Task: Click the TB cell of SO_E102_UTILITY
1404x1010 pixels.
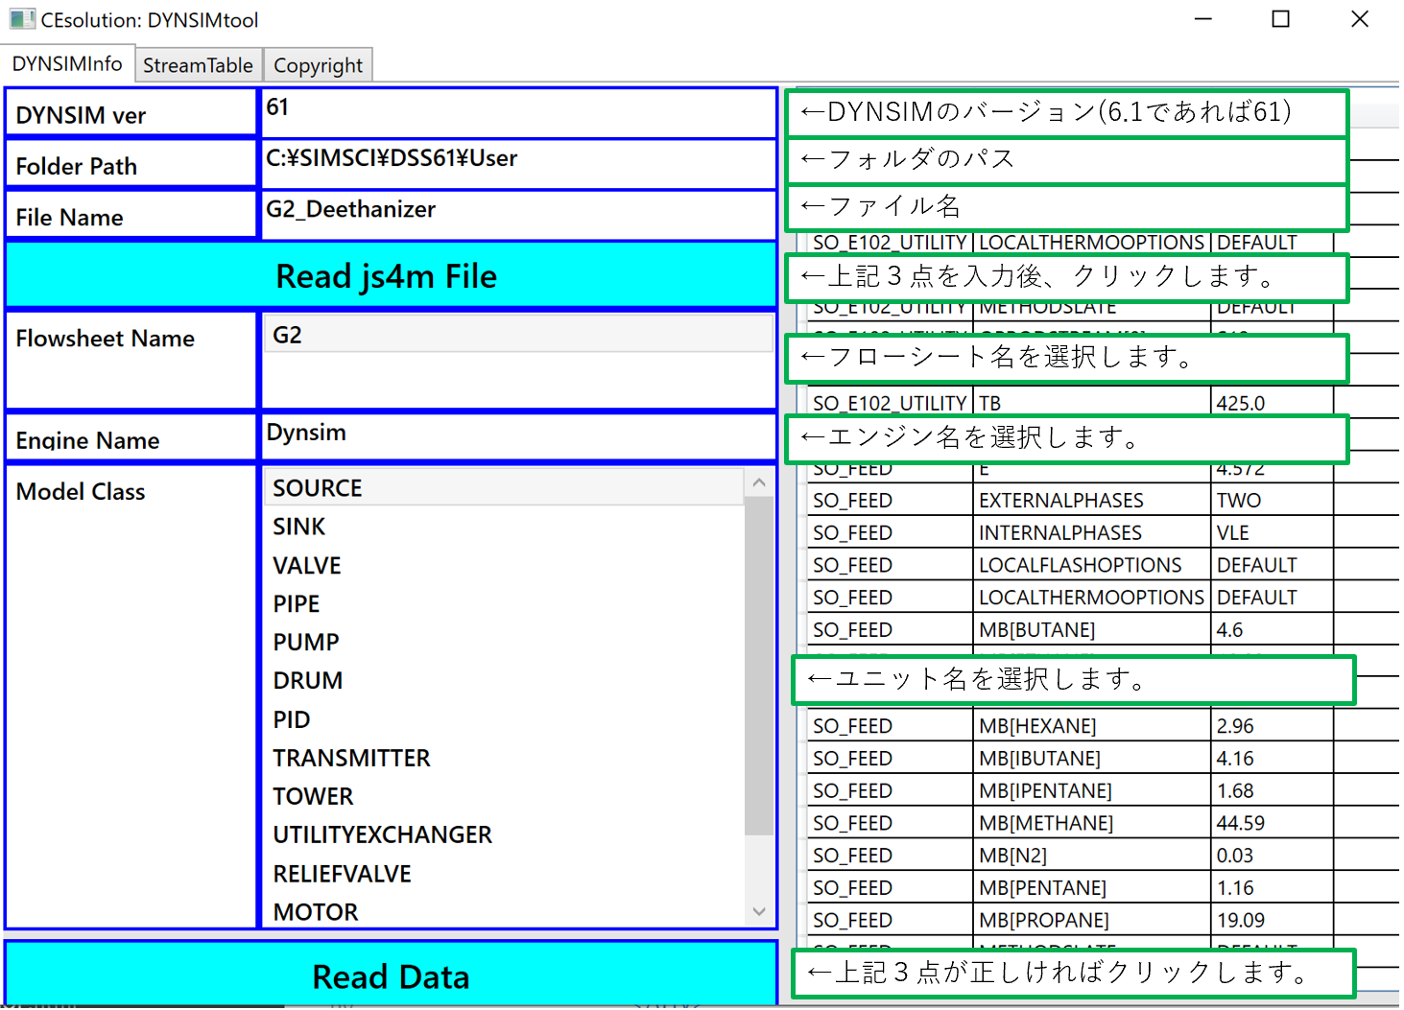Action: [1091, 403]
